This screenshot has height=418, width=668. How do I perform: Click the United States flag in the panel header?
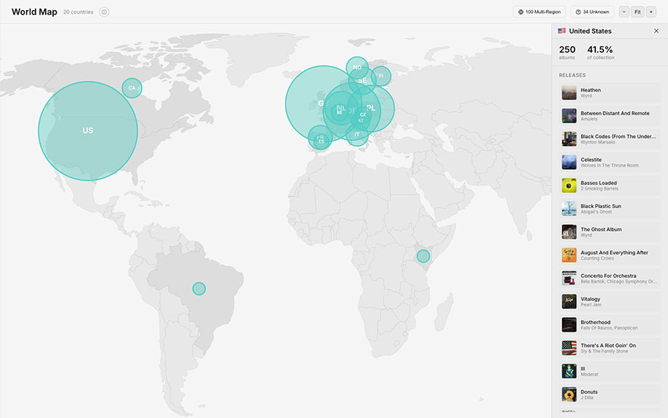point(560,30)
